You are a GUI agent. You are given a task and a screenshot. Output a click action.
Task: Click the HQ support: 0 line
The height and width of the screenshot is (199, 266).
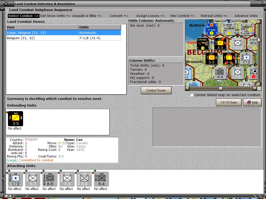pyautogui.click(x=142, y=78)
